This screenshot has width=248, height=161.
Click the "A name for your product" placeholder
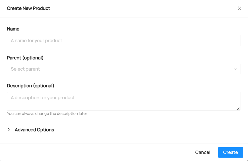tap(36, 41)
